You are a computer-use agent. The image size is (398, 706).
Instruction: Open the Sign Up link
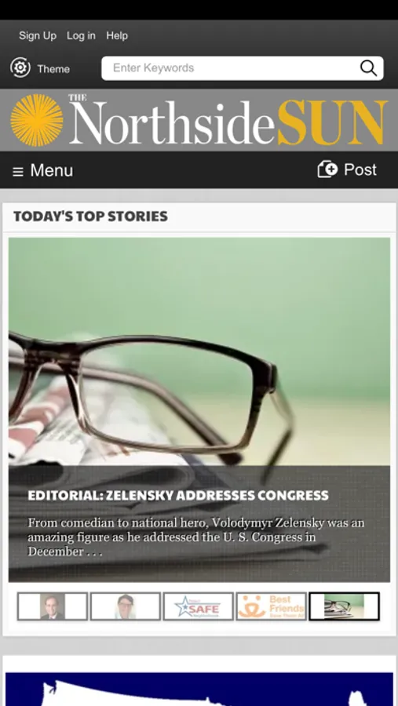(38, 35)
